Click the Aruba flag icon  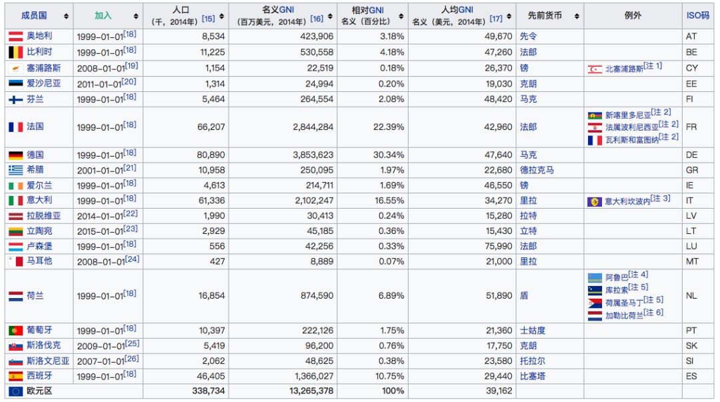pyautogui.click(x=595, y=278)
